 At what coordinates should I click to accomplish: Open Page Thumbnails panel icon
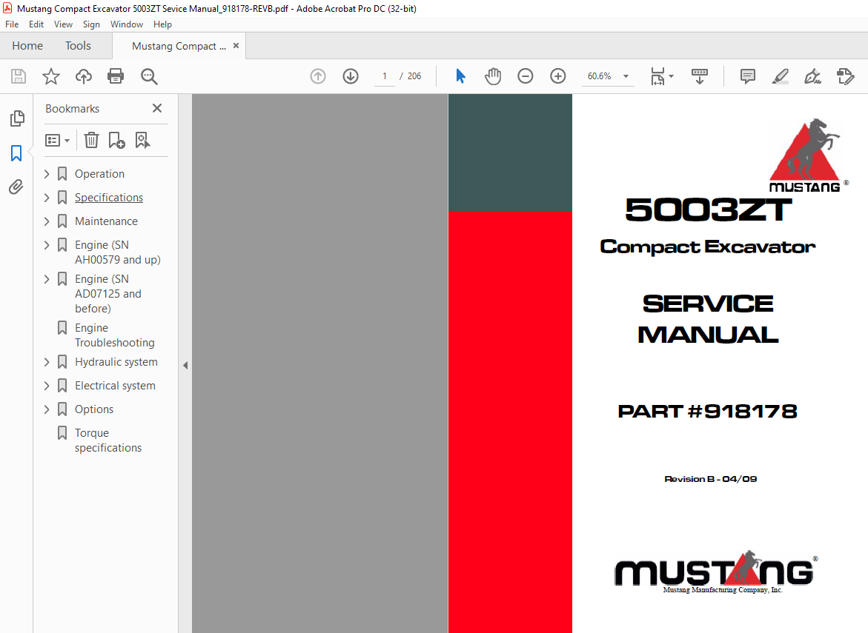click(x=17, y=118)
